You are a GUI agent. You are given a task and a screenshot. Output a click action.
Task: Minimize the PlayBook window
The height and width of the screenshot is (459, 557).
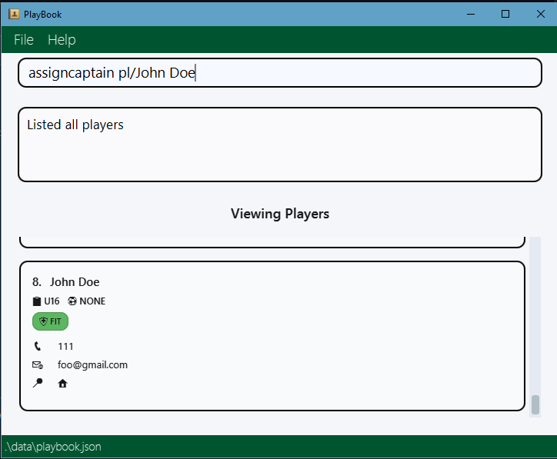[471, 14]
